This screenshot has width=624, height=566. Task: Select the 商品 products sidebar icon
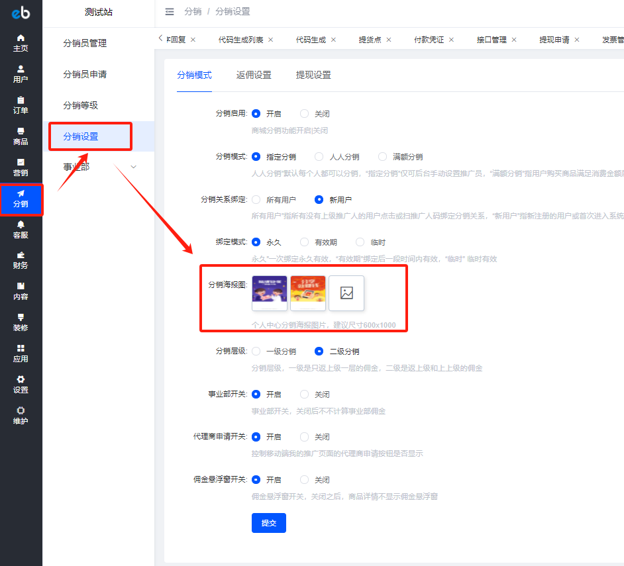pos(21,136)
